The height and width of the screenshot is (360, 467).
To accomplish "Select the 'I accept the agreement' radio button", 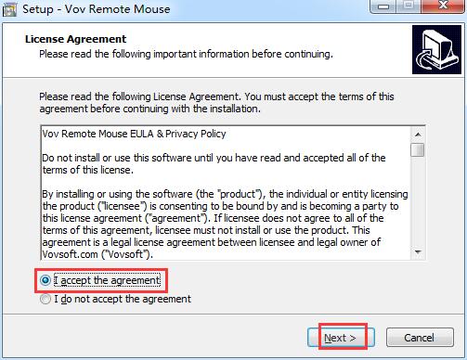I will point(45,280).
